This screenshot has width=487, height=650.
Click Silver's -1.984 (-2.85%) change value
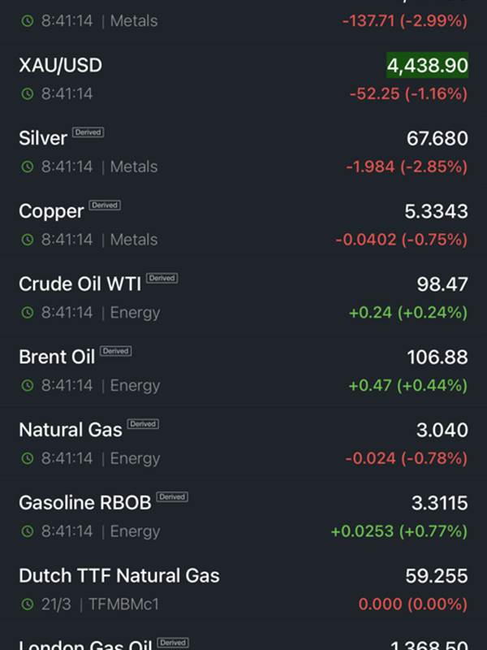[x=407, y=167]
